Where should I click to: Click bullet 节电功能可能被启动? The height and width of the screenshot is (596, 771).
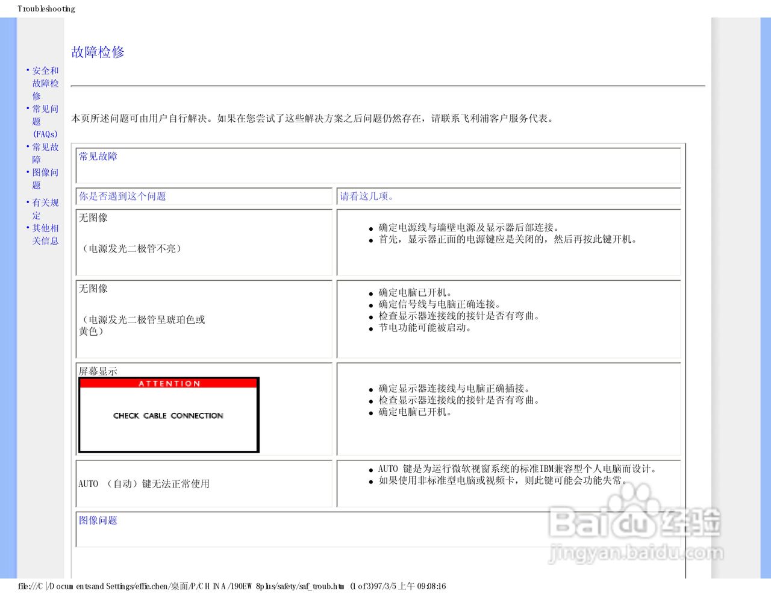[425, 328]
